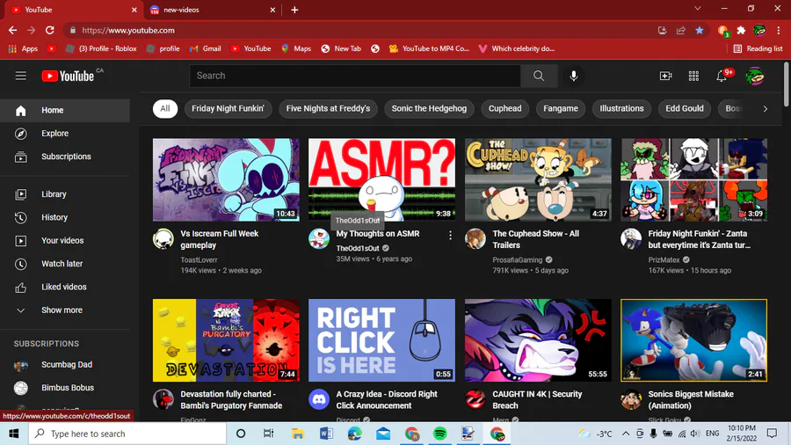Select the All filter chip

pos(165,108)
